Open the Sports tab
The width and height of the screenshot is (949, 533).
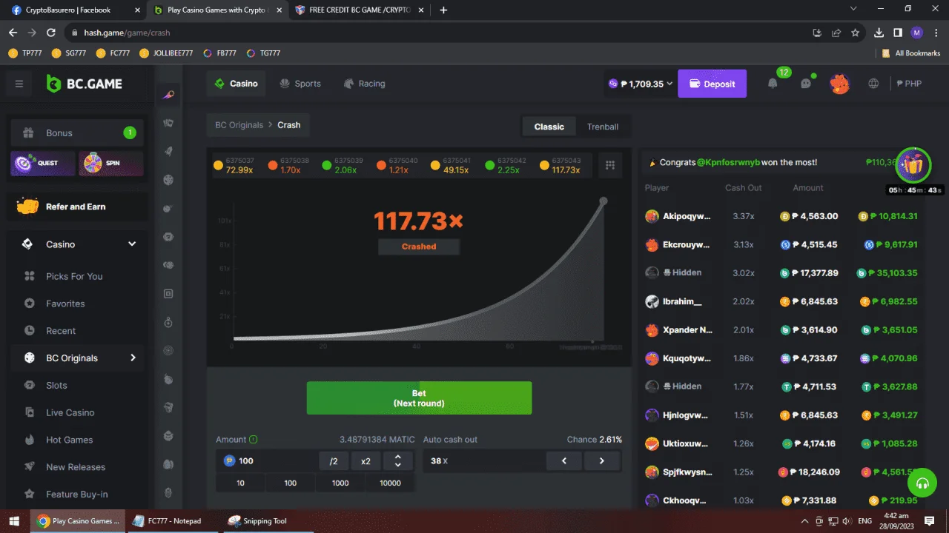(x=300, y=84)
